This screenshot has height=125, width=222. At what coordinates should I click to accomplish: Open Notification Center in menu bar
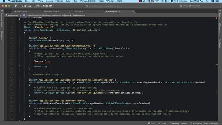217,1
